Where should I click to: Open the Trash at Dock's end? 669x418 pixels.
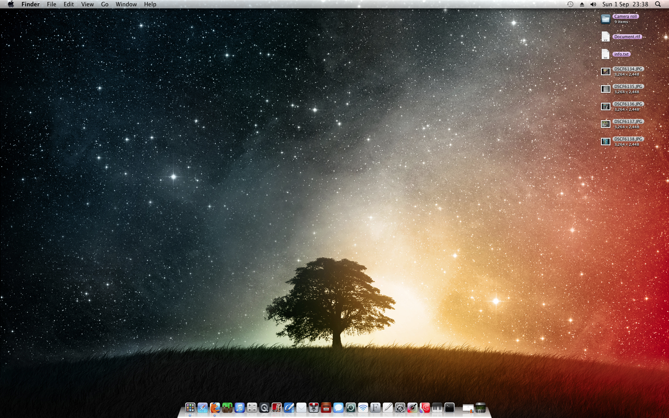click(x=481, y=408)
